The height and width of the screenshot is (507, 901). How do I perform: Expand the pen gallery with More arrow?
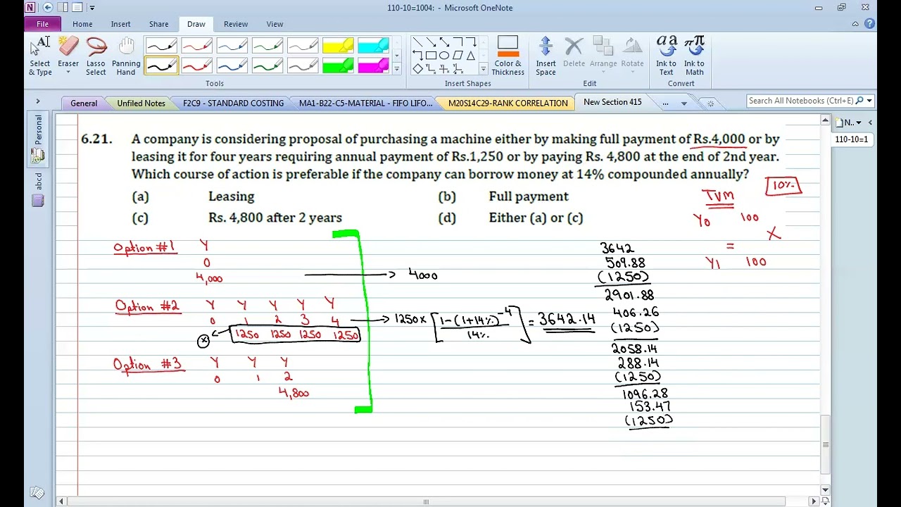click(396, 69)
